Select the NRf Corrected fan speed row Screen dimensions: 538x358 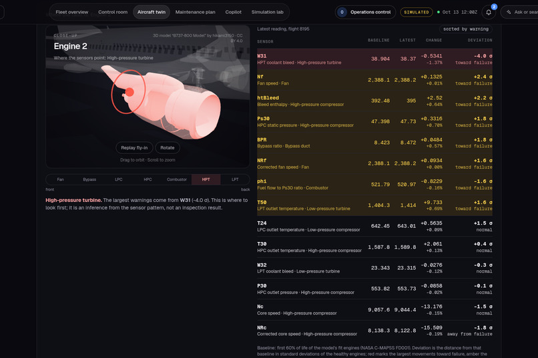point(374,163)
